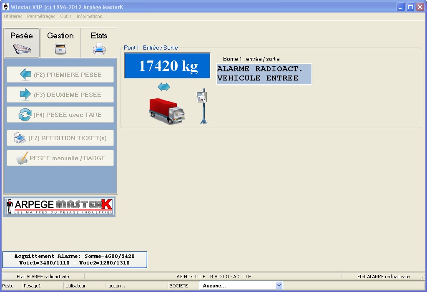The height and width of the screenshot is (292, 427).
Task: Click the printer icon under Etats
Action: 99,49
